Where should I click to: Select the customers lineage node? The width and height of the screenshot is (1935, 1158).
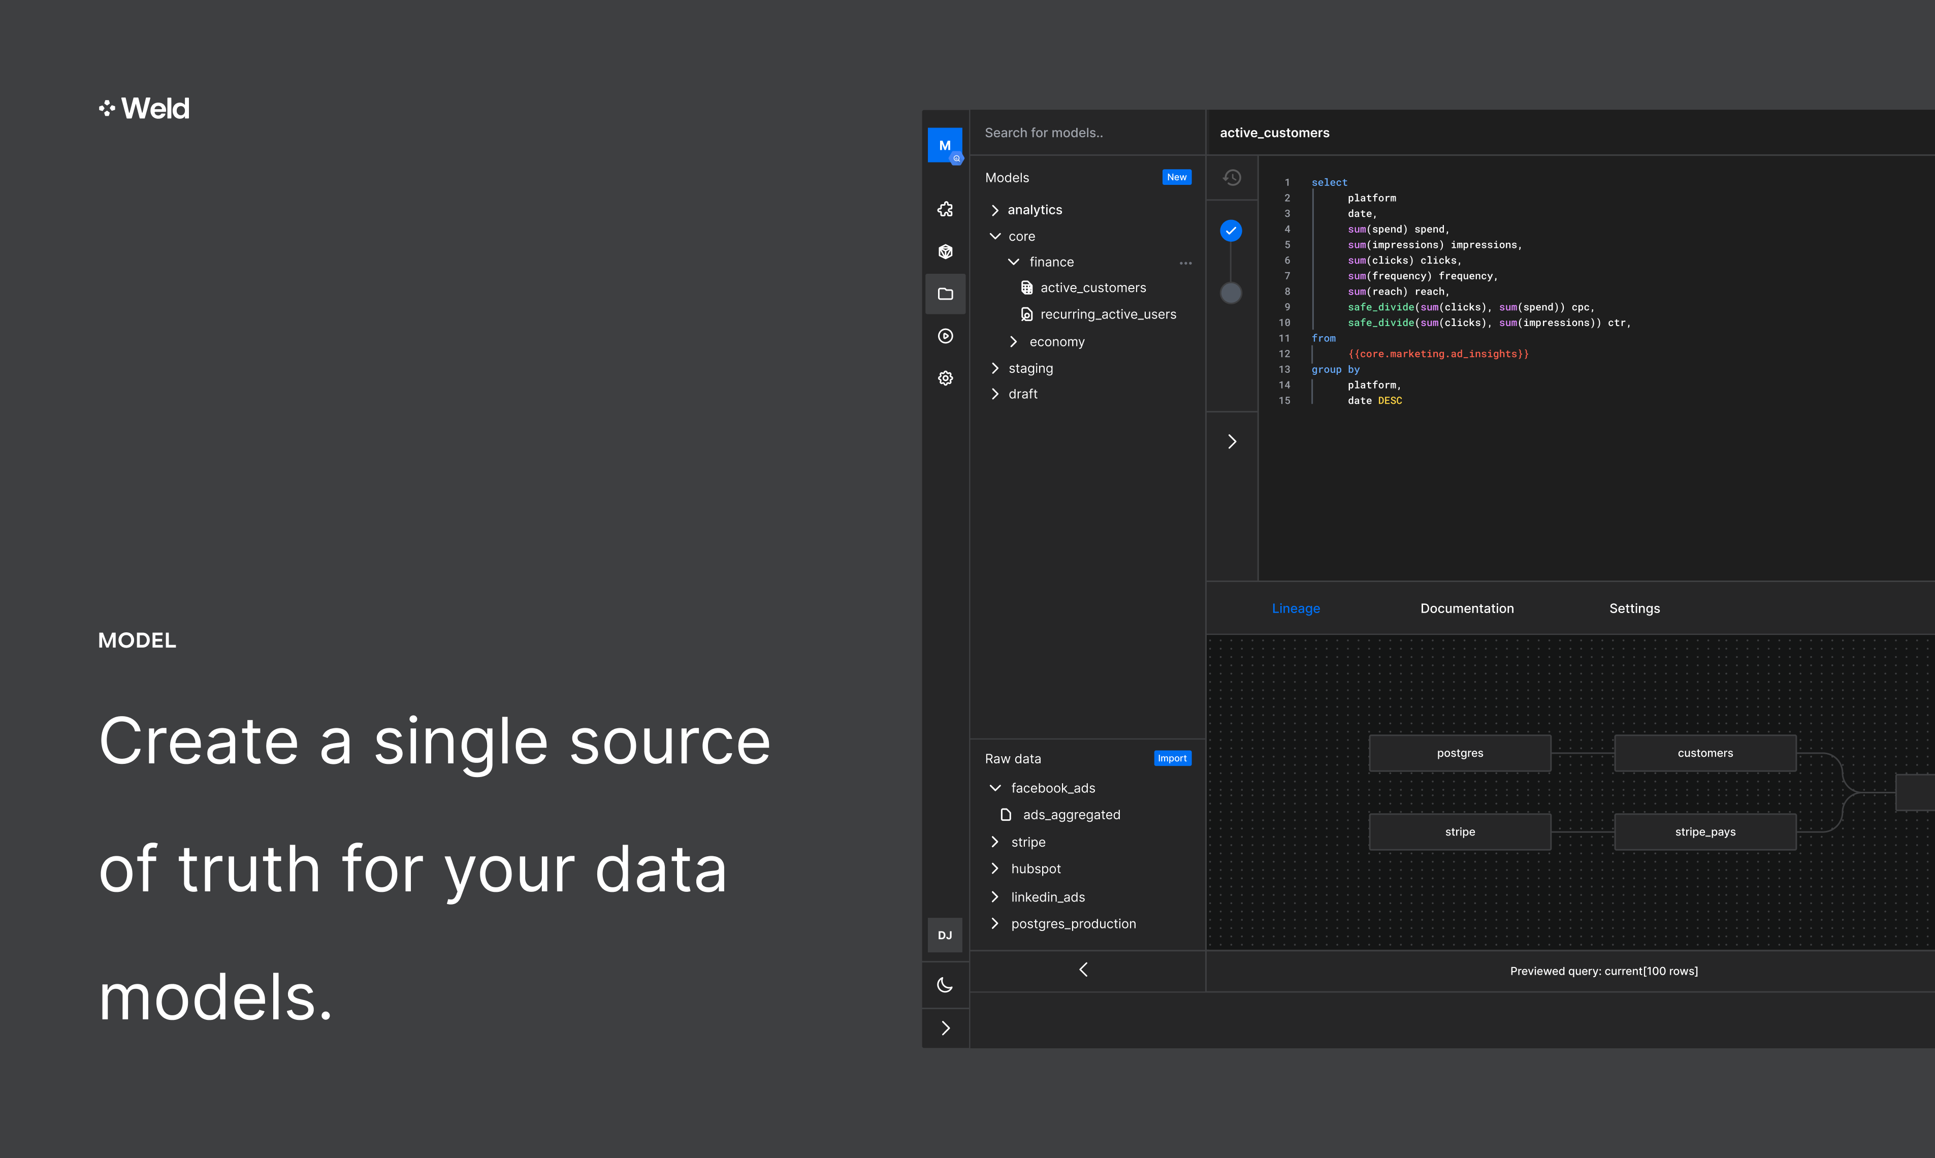1705,754
